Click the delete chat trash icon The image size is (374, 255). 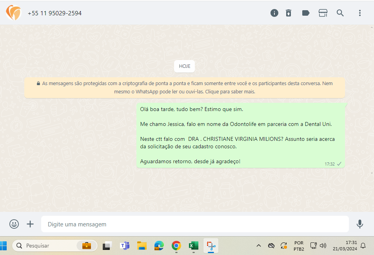[289, 13]
